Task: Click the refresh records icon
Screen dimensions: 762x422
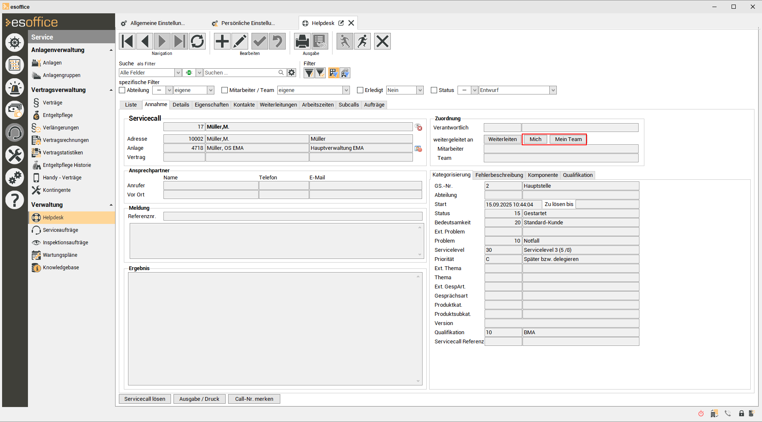Action: click(x=197, y=41)
